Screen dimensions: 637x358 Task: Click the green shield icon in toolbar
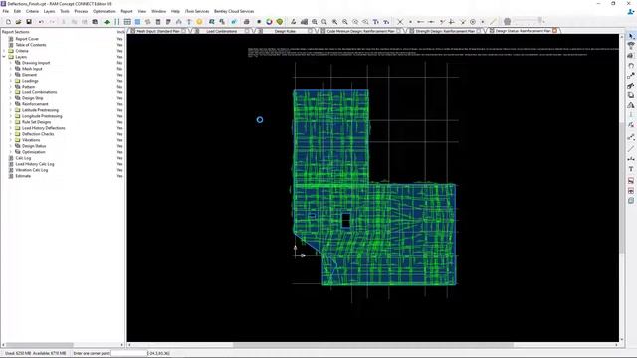[280, 22]
